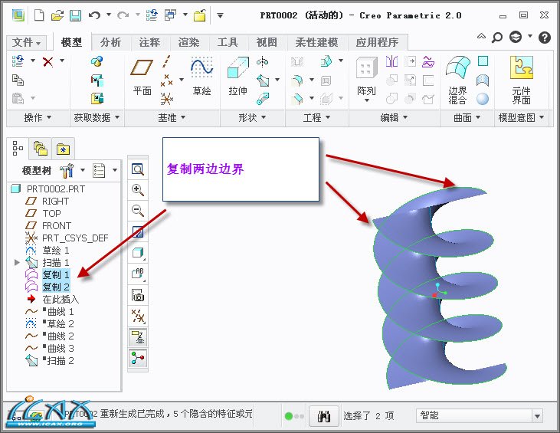The image size is (560, 433).
Task: Switch to the 渲染 tab
Action: pyautogui.click(x=188, y=42)
